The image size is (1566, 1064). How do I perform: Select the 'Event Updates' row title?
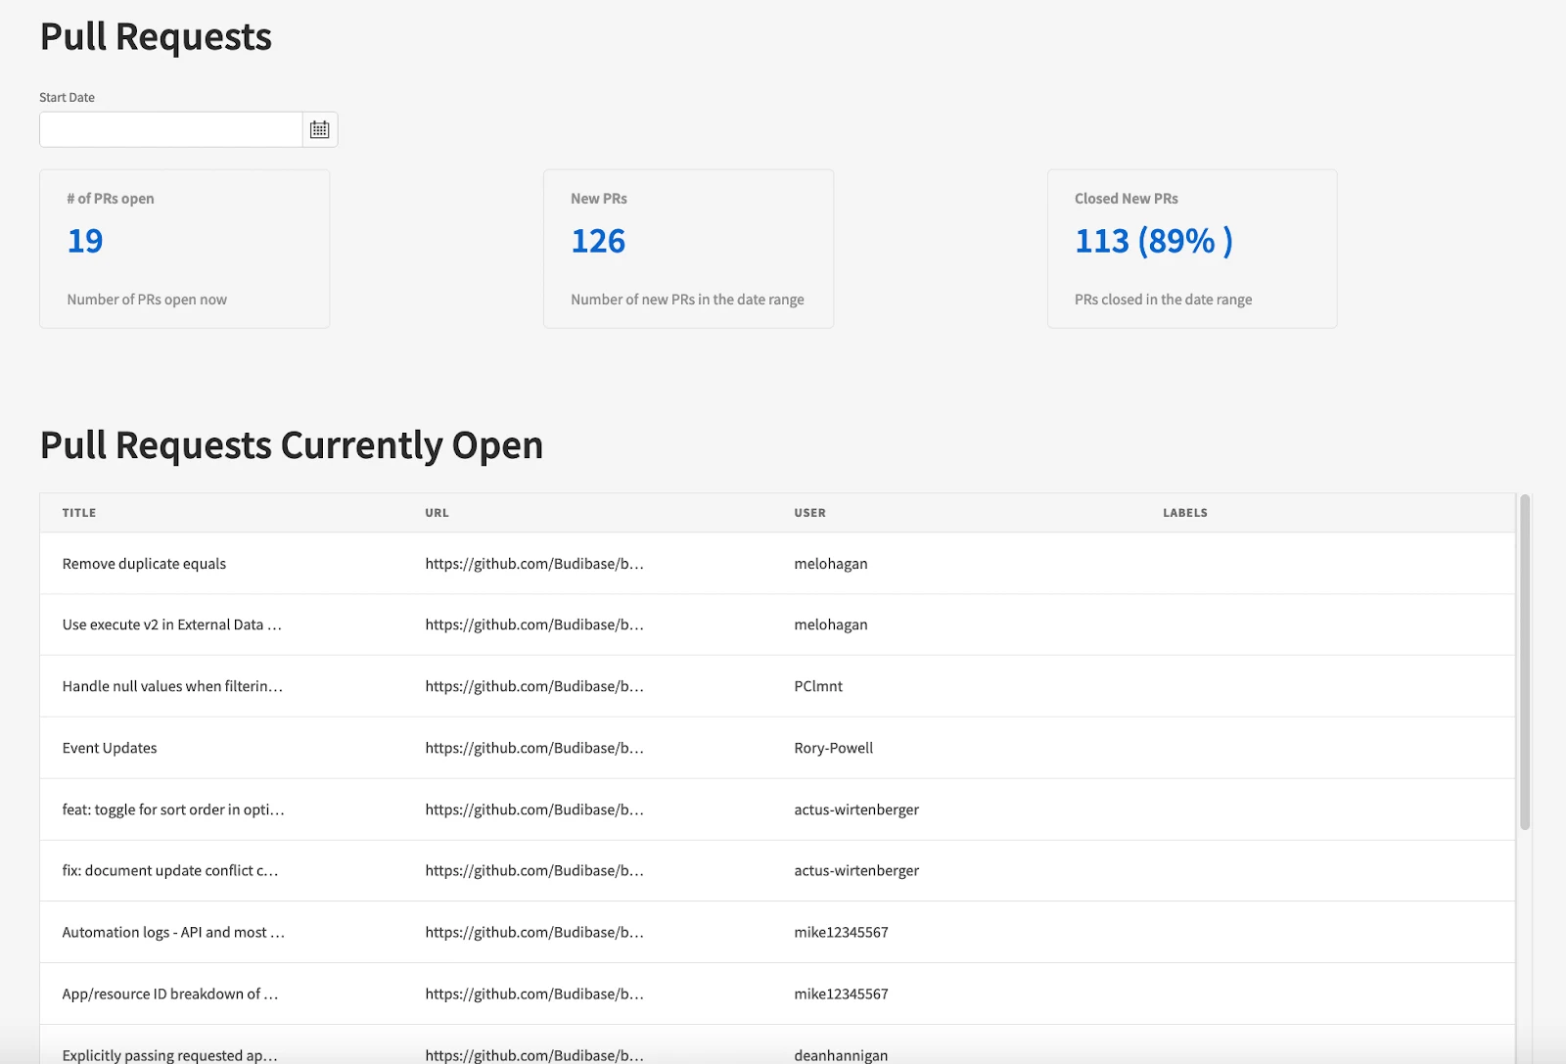point(110,748)
